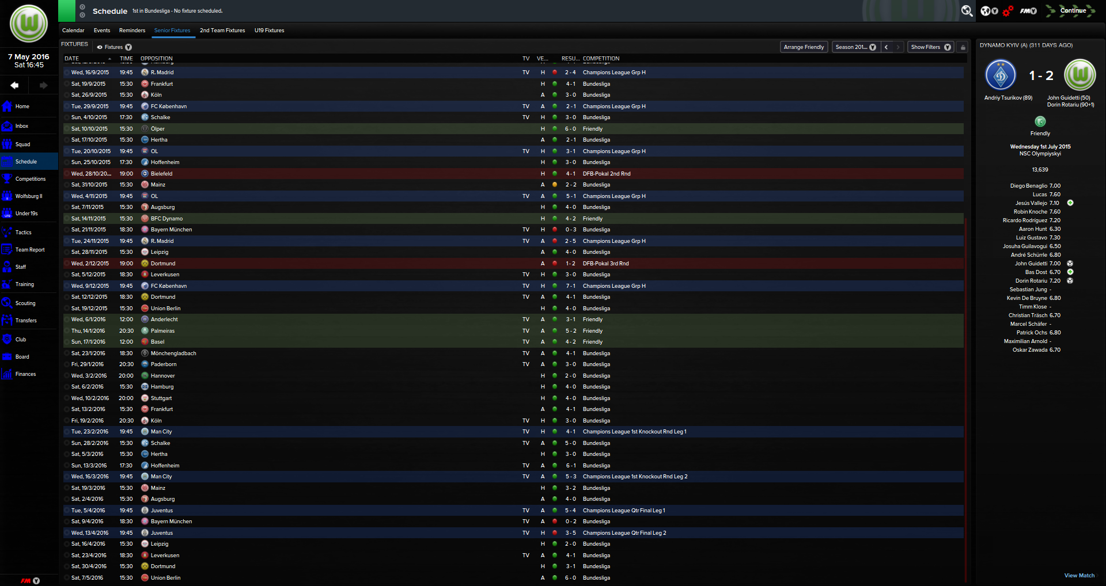Open the Wolfsburg II sidebar icon
Image resolution: width=1106 pixels, height=586 pixels.
coord(7,196)
